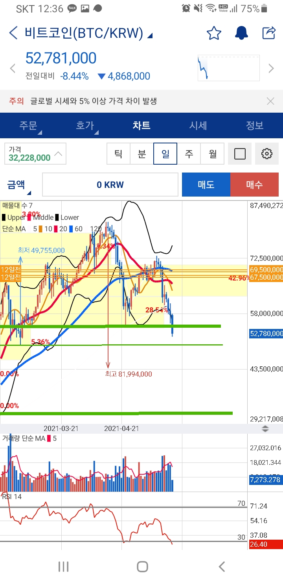Tap the -8.44% change value
Screen dimensions: 283x583
tap(74, 76)
